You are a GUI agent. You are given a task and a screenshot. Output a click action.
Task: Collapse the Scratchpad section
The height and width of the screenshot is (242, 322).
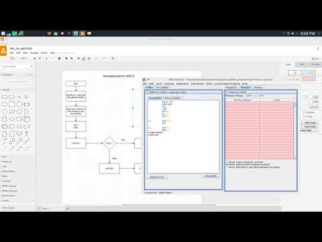(7, 75)
